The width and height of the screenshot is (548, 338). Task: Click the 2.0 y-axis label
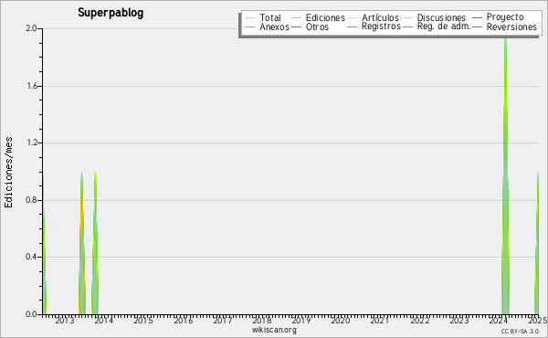[31, 28]
